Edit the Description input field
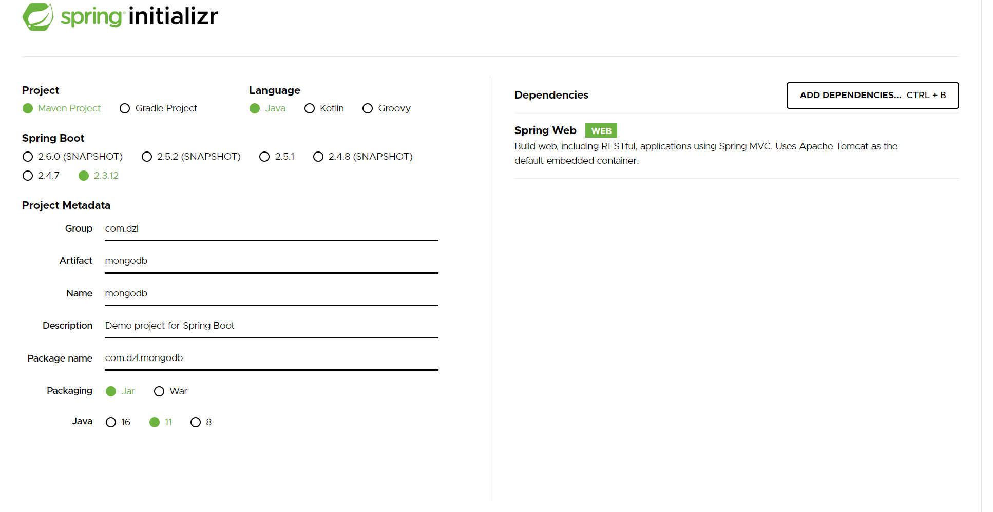 (272, 326)
